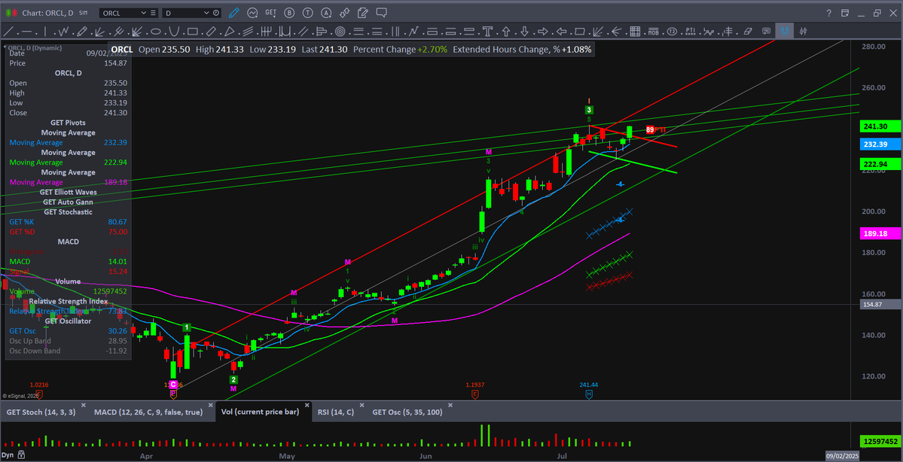Toggle the time axis scale lock icon

tap(21, 454)
